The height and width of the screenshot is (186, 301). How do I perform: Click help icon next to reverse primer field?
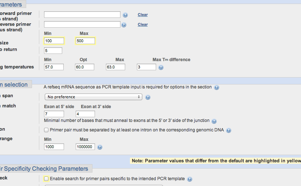(124, 25)
